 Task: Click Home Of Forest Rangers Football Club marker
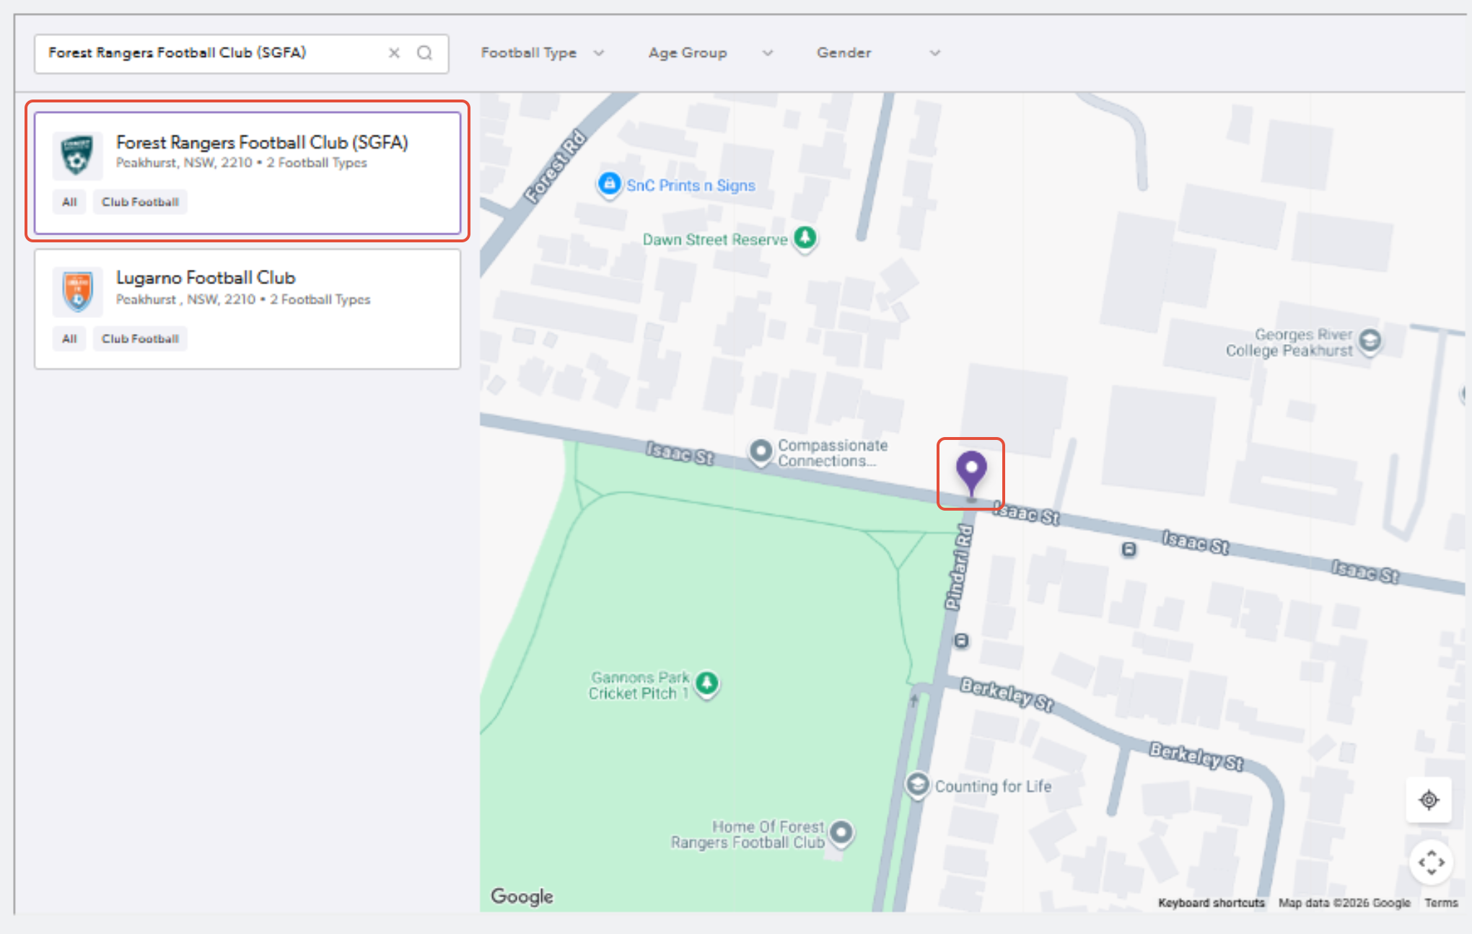pyautogui.click(x=841, y=833)
